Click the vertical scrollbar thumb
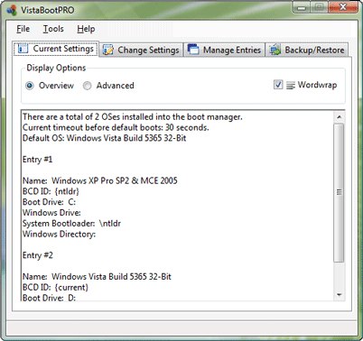The image size is (363, 341). [x=340, y=192]
